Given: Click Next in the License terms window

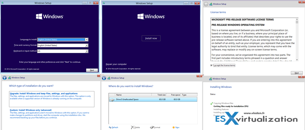Looking at the screenshot, I should click(x=297, y=73).
